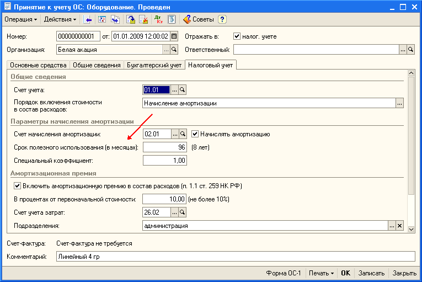Click the OK button

(x=345, y=273)
